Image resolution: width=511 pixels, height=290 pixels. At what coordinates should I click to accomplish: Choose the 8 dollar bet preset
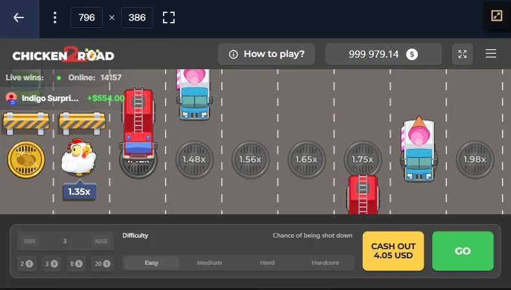pos(76,263)
